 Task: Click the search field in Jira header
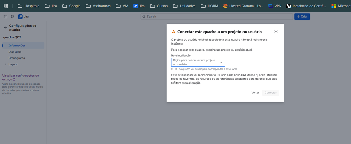click(216, 17)
